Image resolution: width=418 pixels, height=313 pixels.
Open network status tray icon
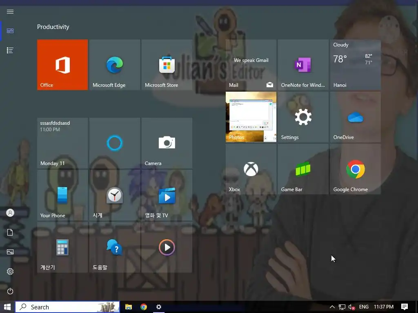coord(342,307)
